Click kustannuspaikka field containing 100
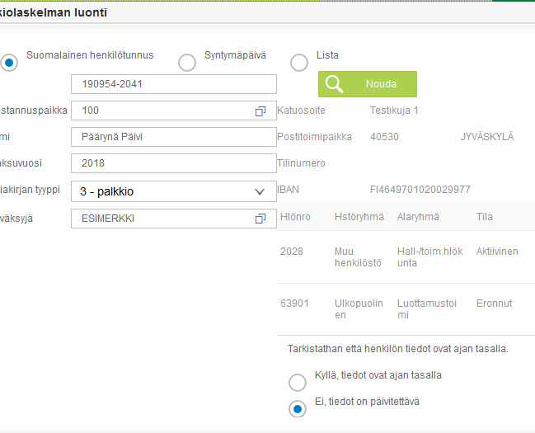This screenshot has height=433, width=535. tap(174, 111)
